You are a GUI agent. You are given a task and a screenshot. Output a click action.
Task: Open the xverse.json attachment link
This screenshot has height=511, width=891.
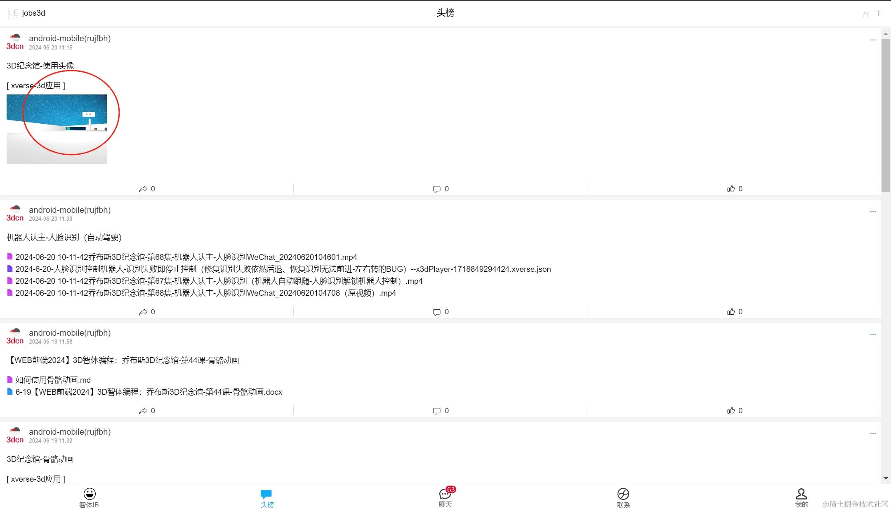click(283, 269)
